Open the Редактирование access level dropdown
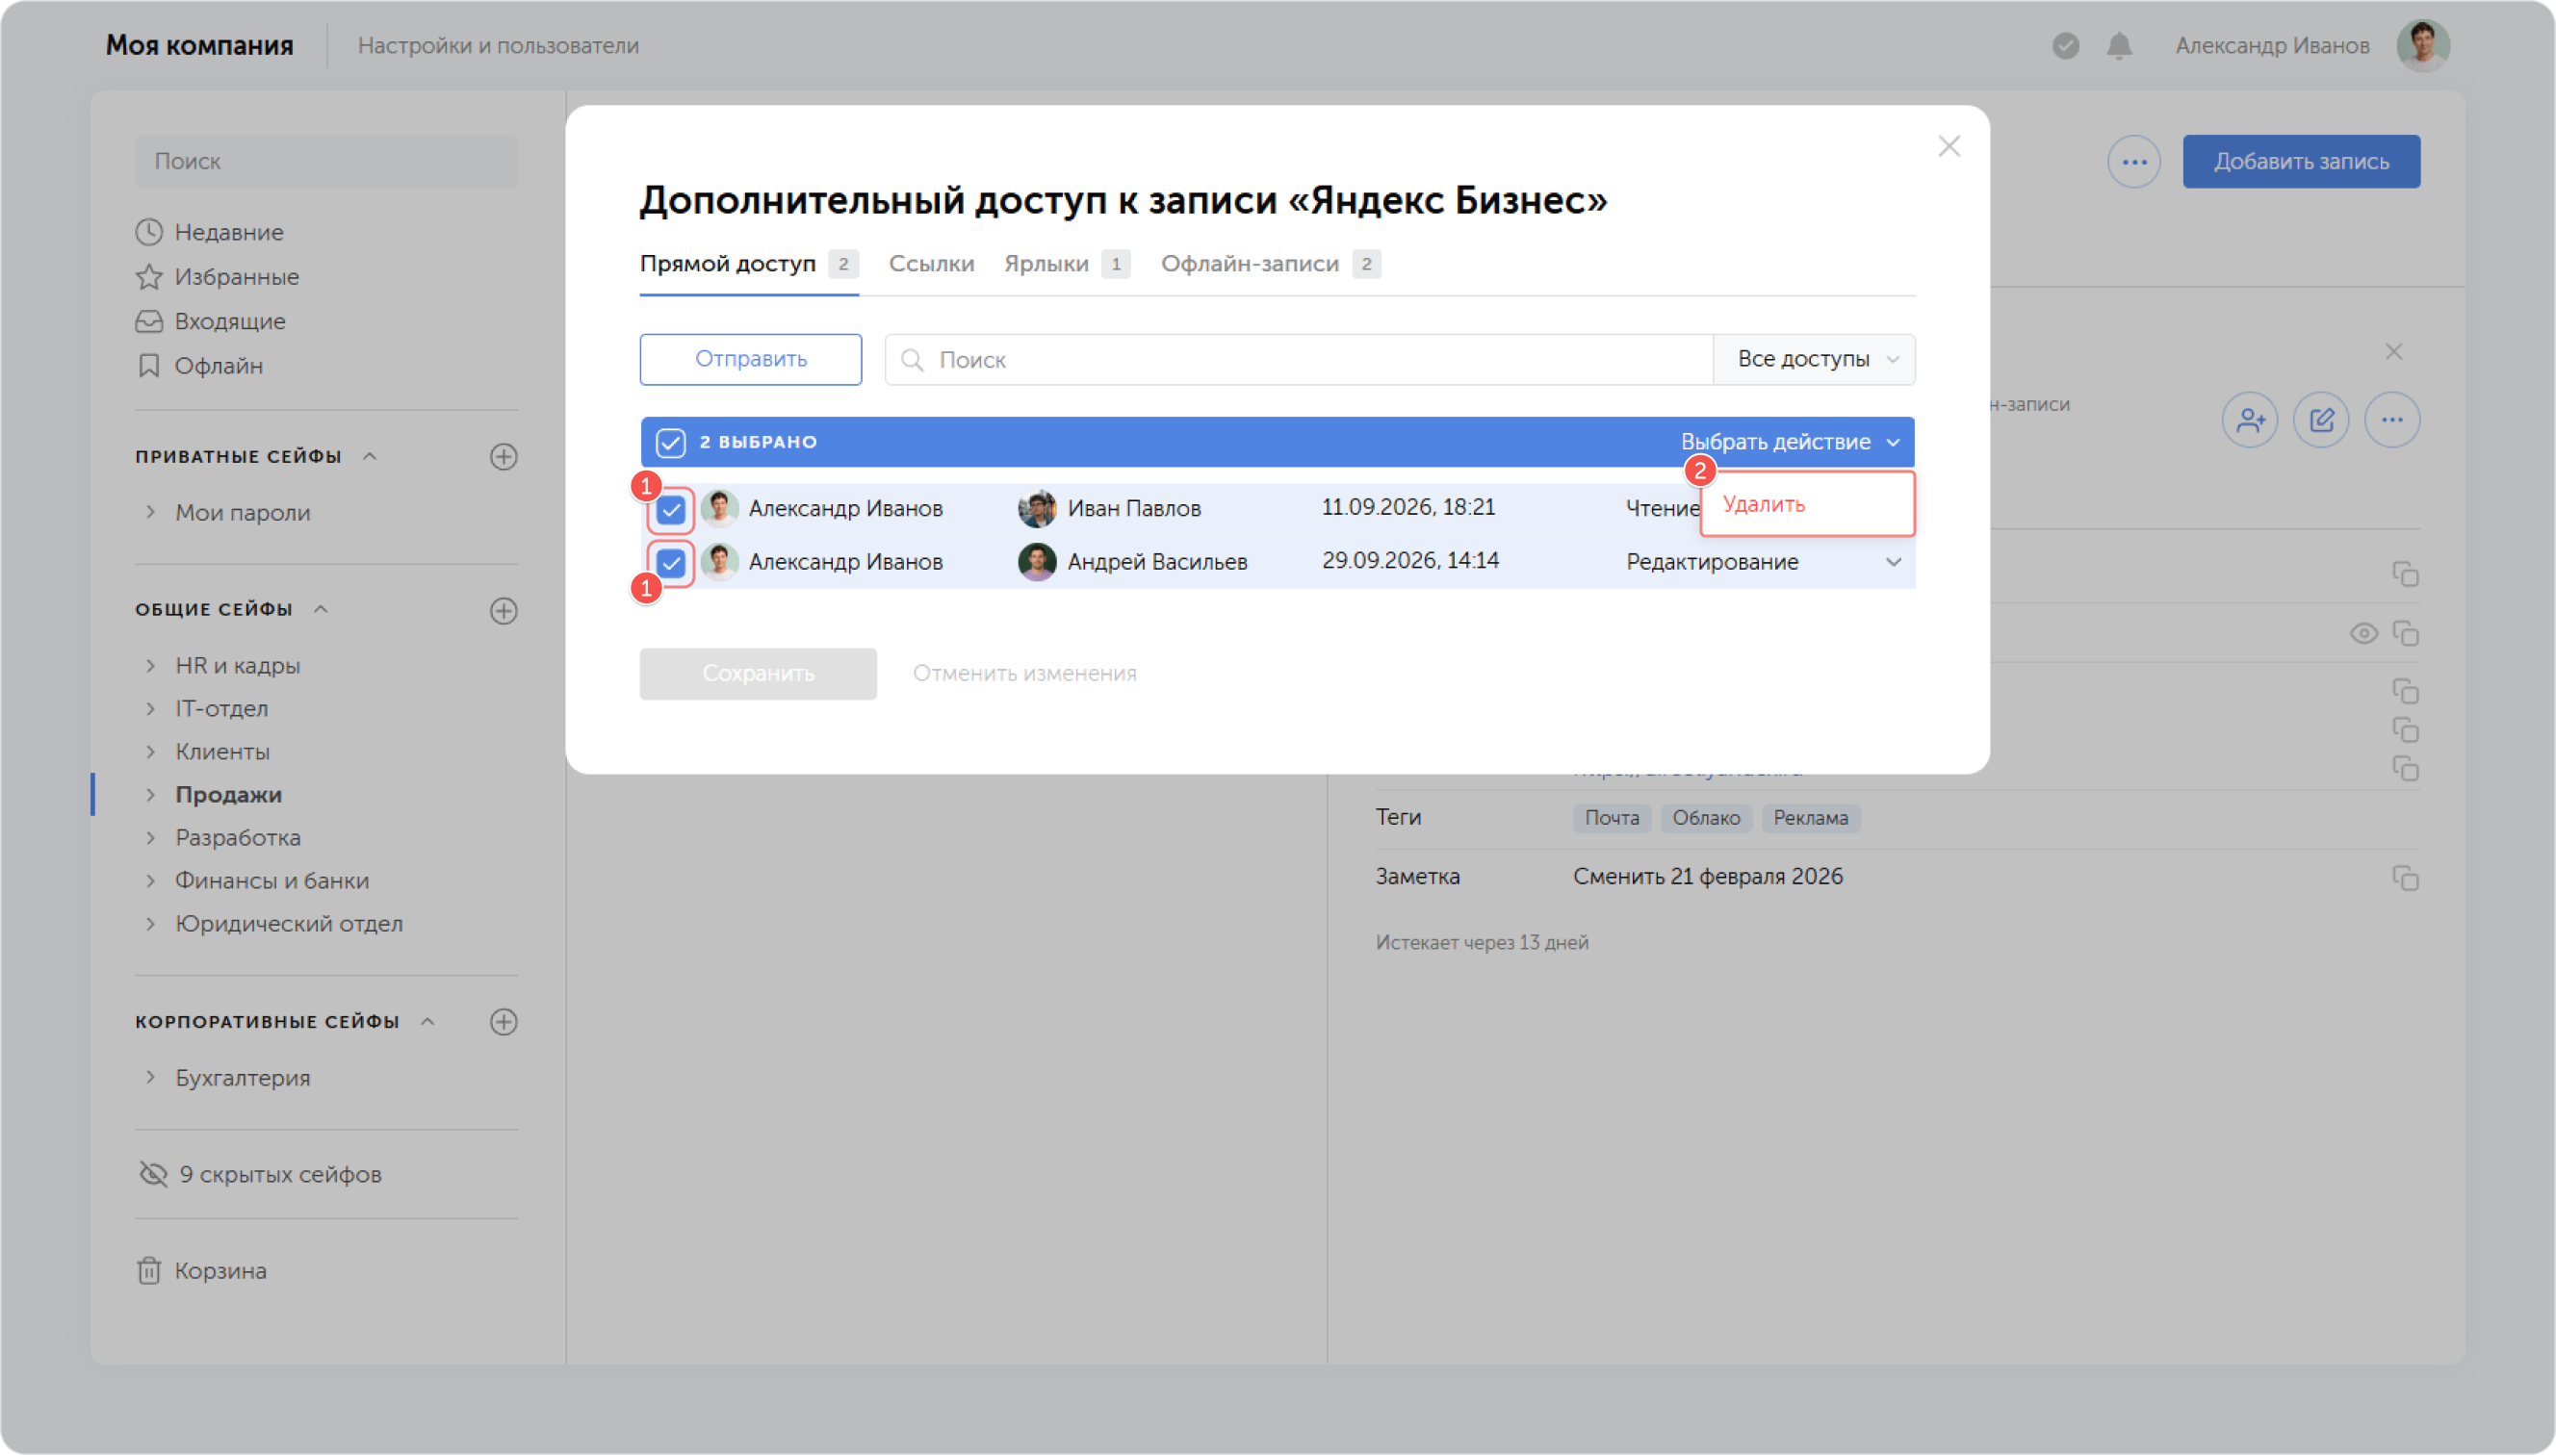 [x=1764, y=562]
